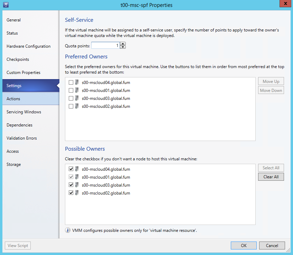Open the Hardware Configuration page
293x255 pixels.
click(28, 46)
